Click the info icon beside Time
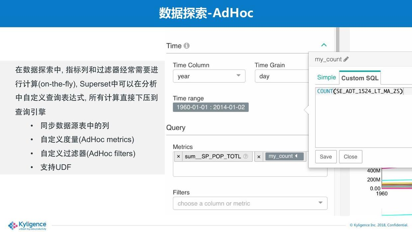 pyautogui.click(x=187, y=46)
